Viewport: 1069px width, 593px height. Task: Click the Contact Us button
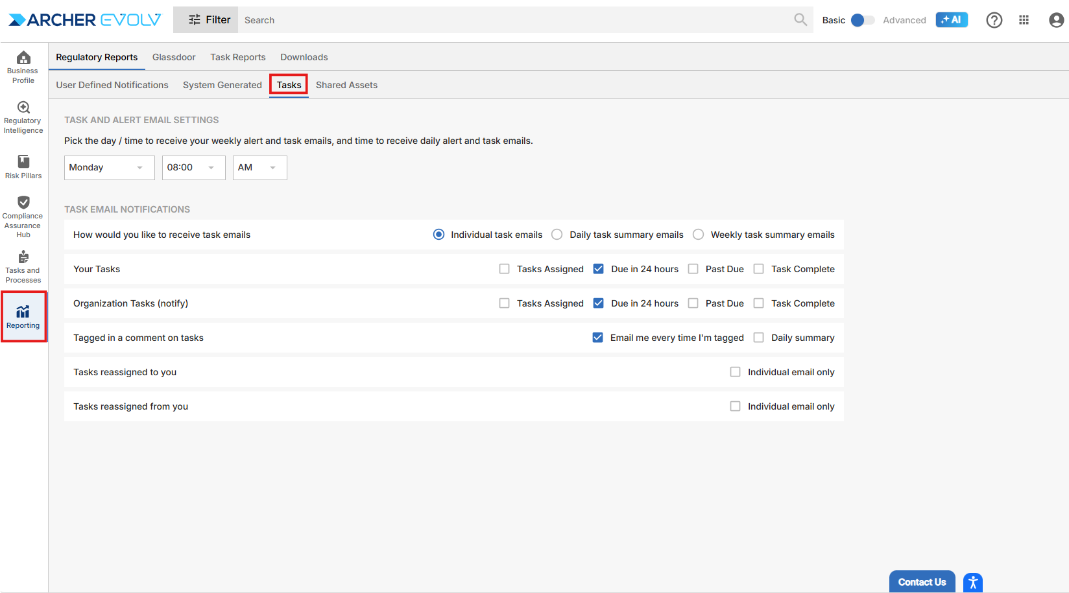click(922, 582)
